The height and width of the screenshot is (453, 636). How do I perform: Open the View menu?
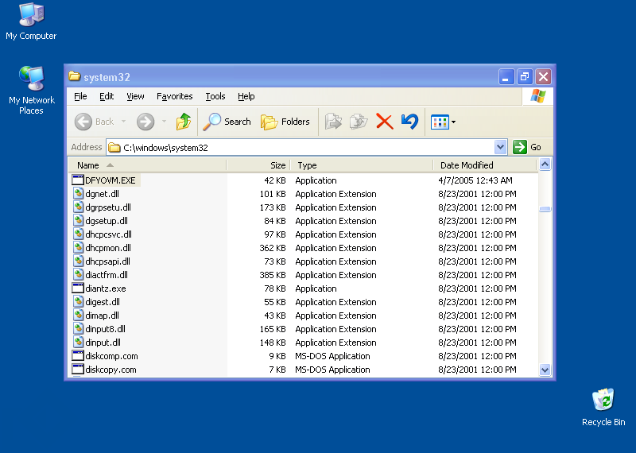(x=135, y=96)
